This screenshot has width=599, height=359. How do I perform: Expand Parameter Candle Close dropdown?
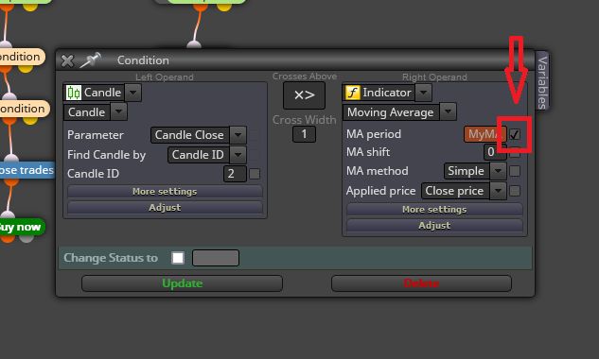[238, 135]
